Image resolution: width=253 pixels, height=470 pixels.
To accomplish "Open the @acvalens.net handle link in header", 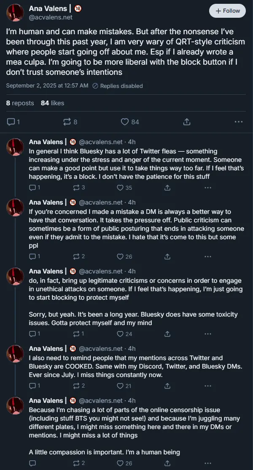I will (51, 17).
